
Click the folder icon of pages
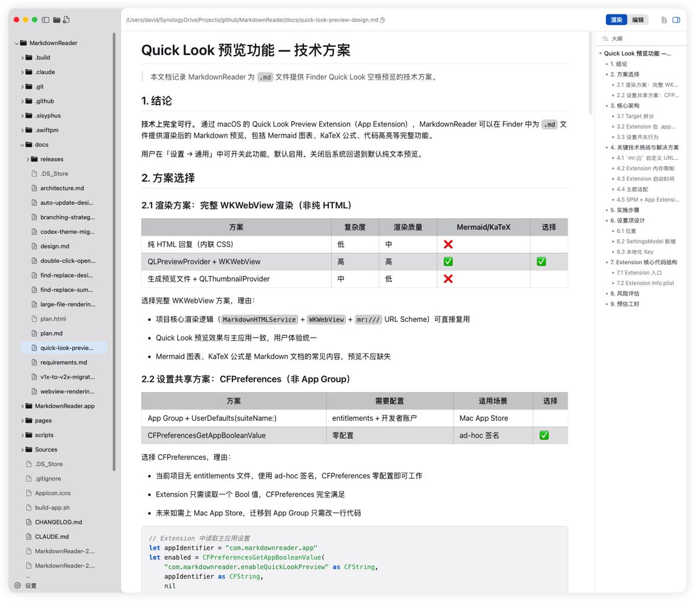29,421
